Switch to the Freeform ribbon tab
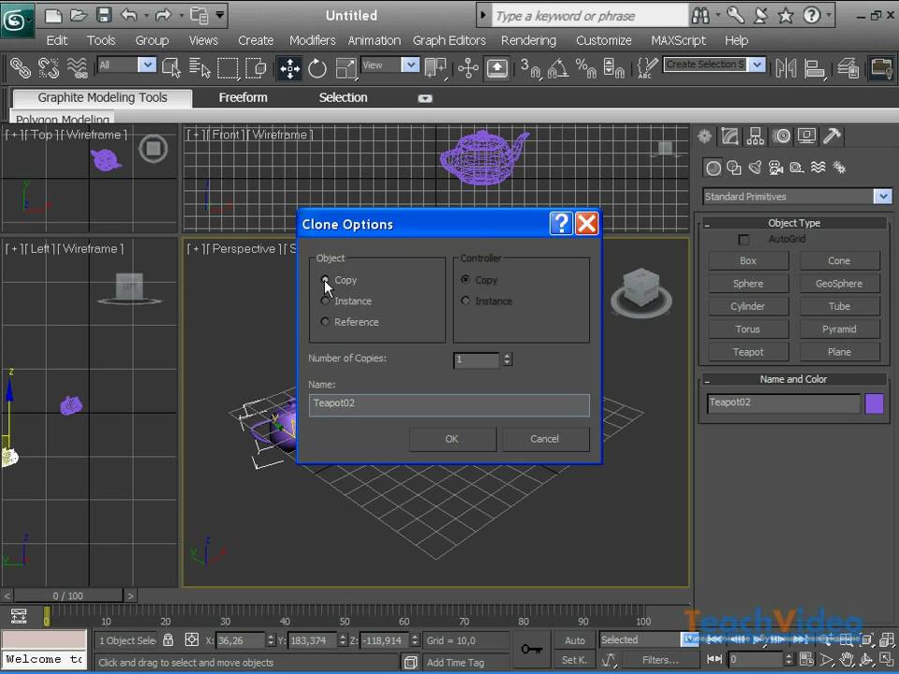Image resolution: width=899 pixels, height=674 pixels. (x=243, y=97)
